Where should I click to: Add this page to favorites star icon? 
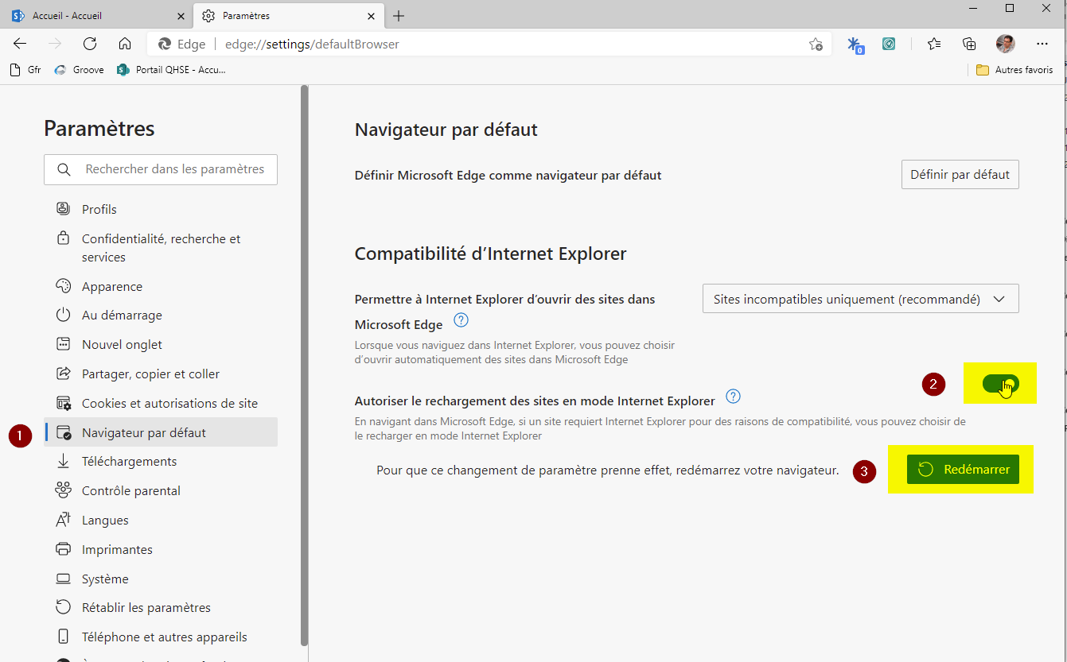pyautogui.click(x=816, y=45)
